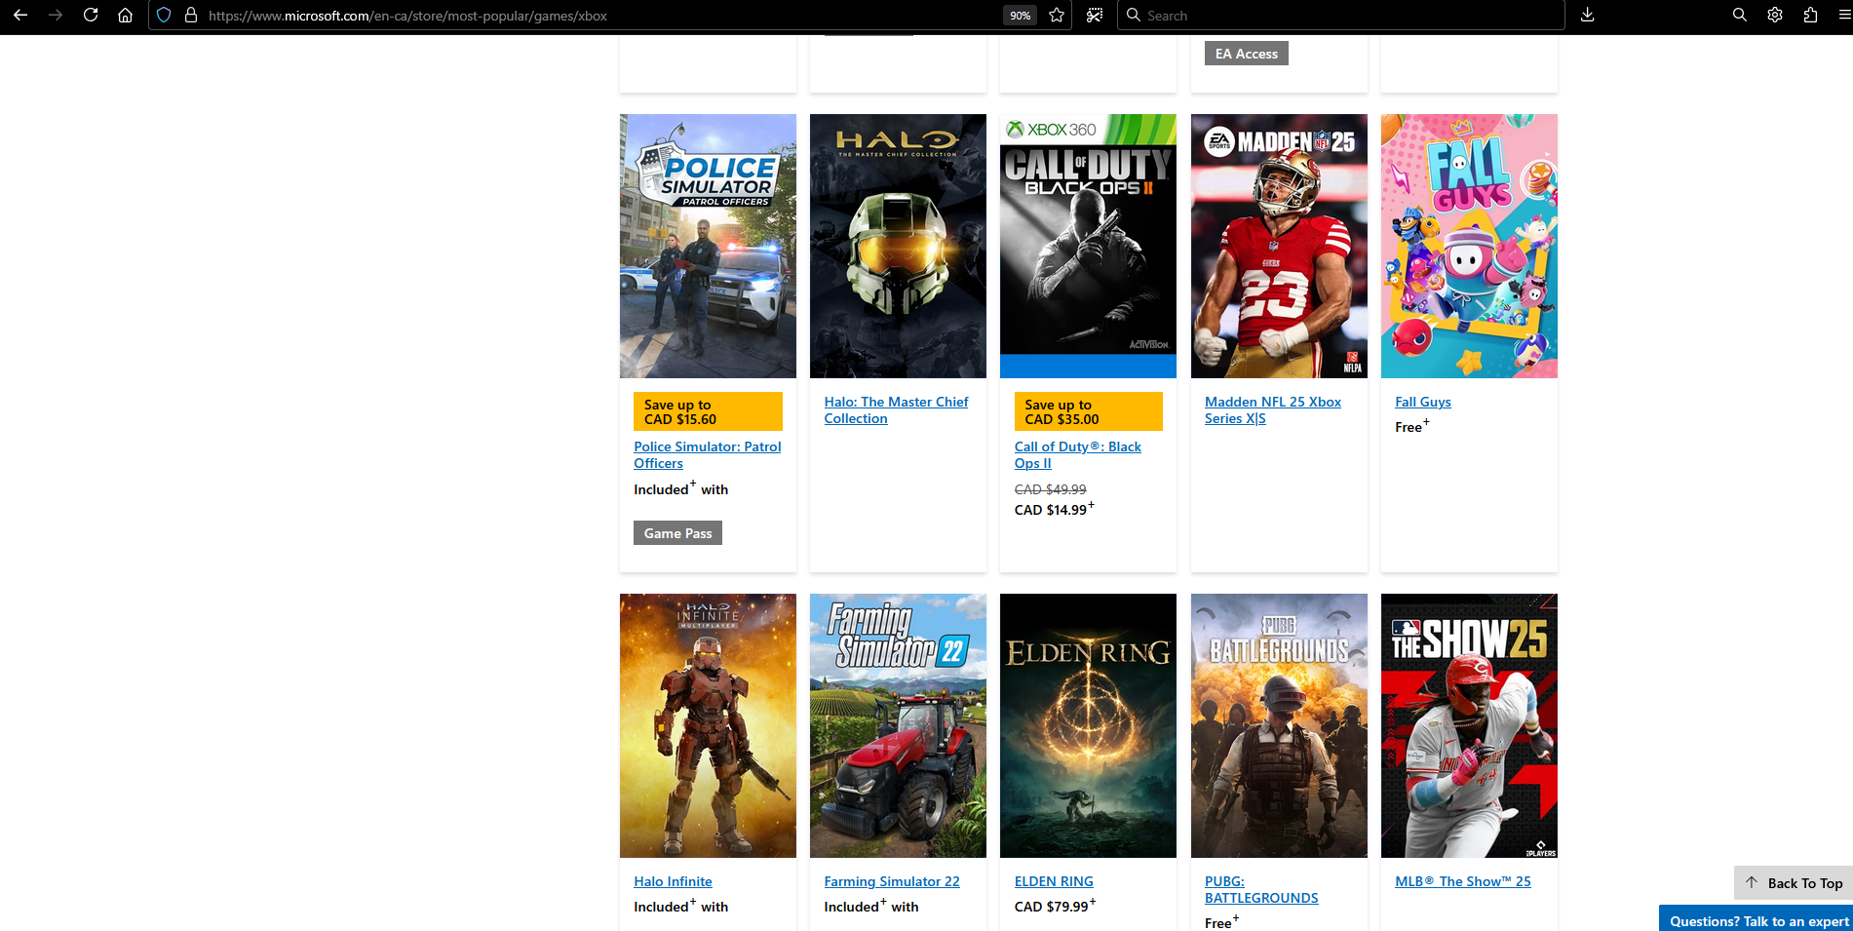The height and width of the screenshot is (931, 1853).
Task: Open Call of Duty: Black Ops II link
Action: 1078,455
